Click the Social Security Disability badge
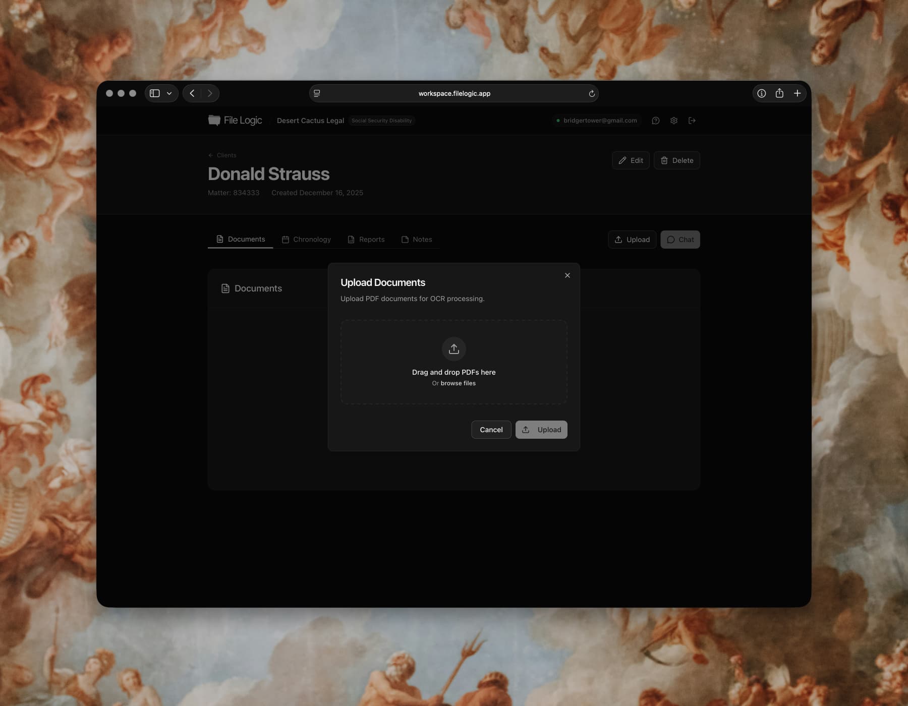908x706 pixels. (382, 121)
